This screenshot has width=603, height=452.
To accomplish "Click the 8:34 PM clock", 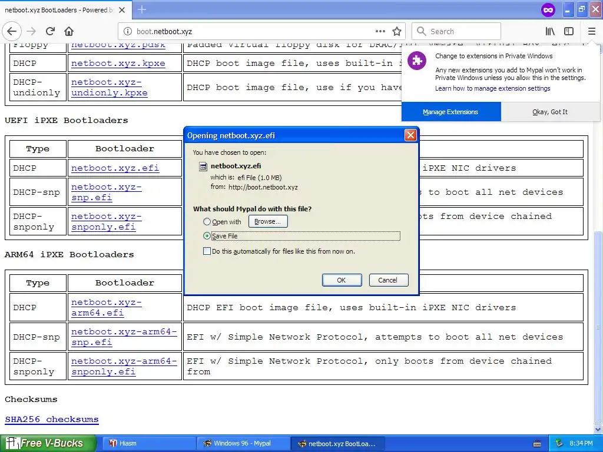I will [581, 443].
